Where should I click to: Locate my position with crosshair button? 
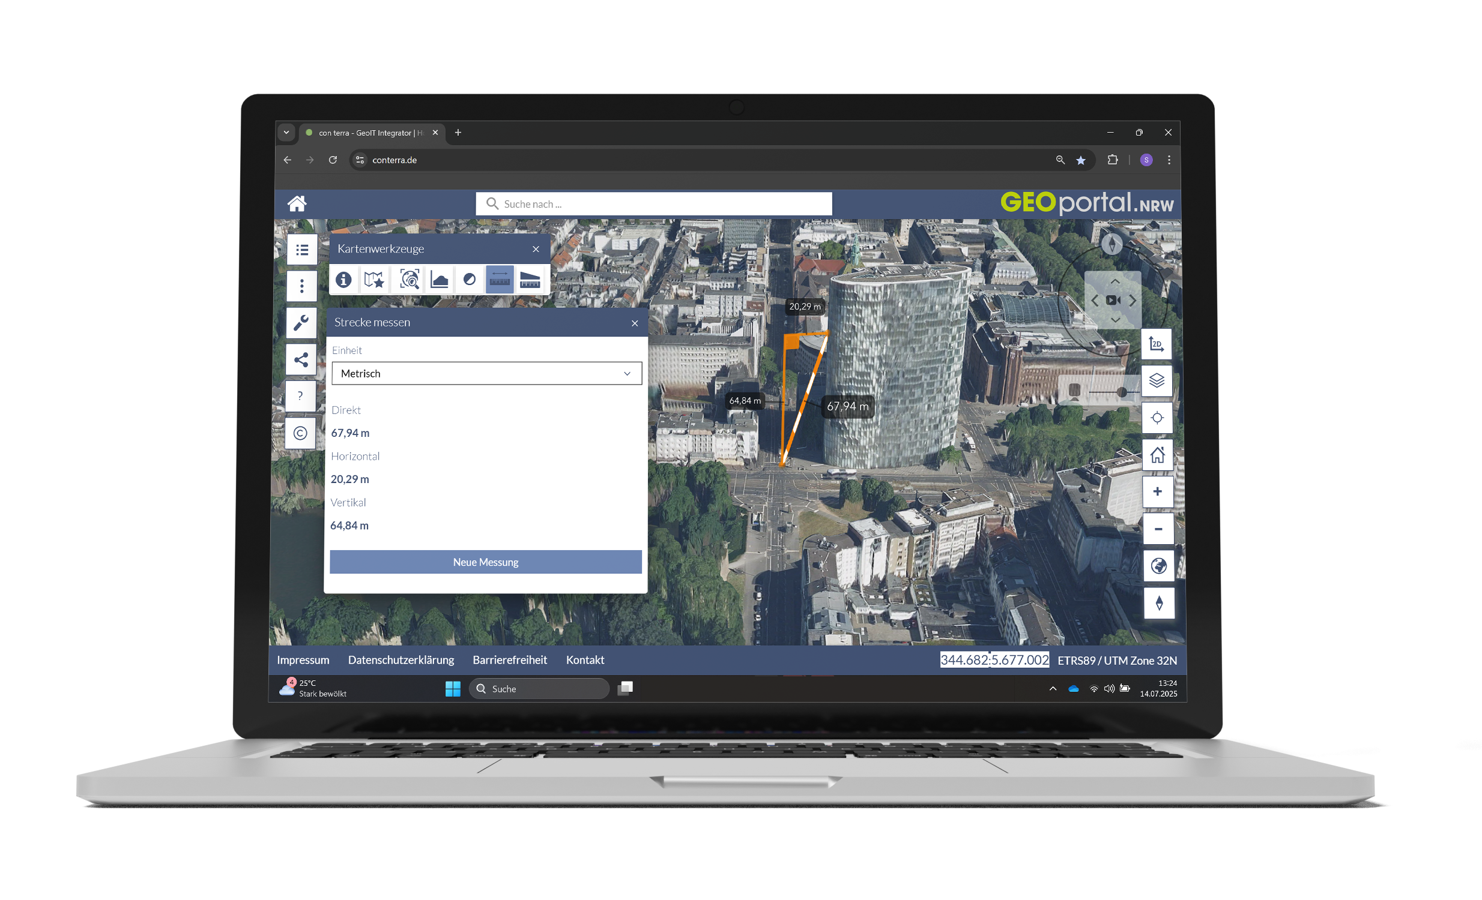click(x=1157, y=418)
